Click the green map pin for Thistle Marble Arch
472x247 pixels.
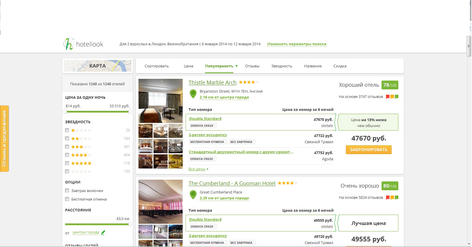(193, 94)
